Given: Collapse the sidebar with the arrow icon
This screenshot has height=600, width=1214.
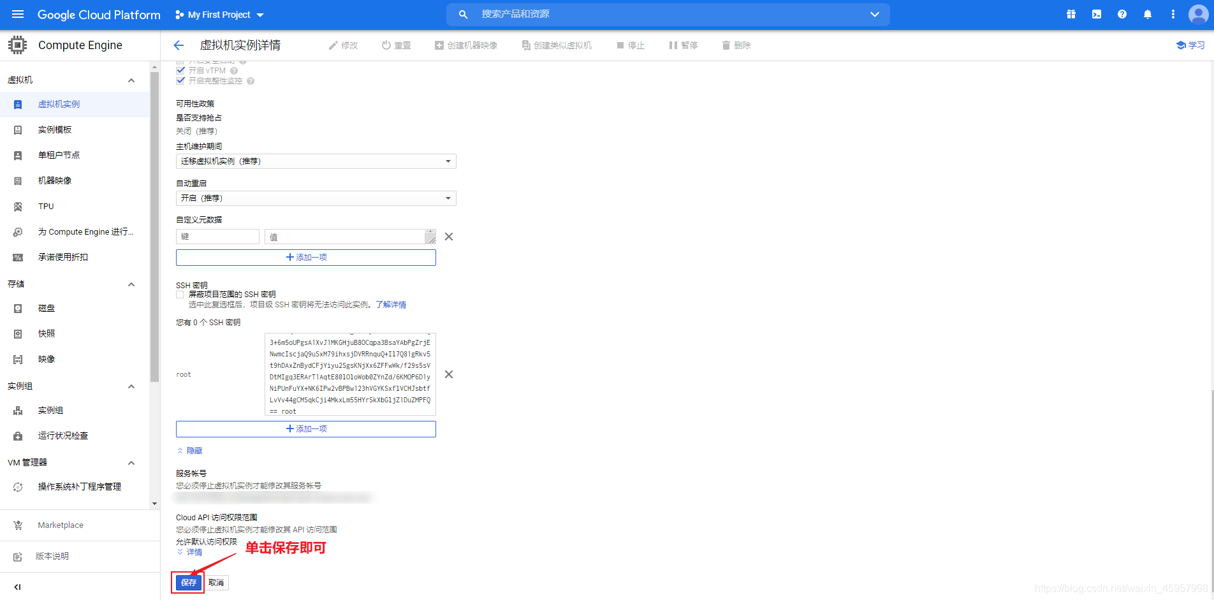Looking at the screenshot, I should 17,587.
